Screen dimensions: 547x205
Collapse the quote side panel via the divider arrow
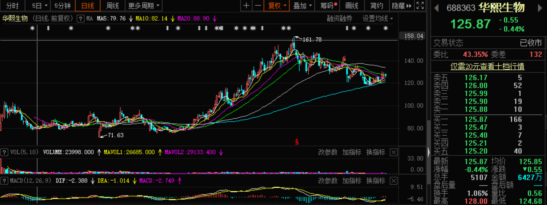click(x=429, y=152)
